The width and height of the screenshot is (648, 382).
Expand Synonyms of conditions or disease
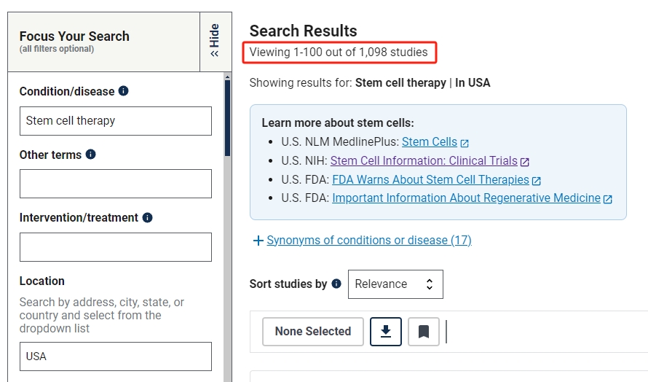pos(362,241)
